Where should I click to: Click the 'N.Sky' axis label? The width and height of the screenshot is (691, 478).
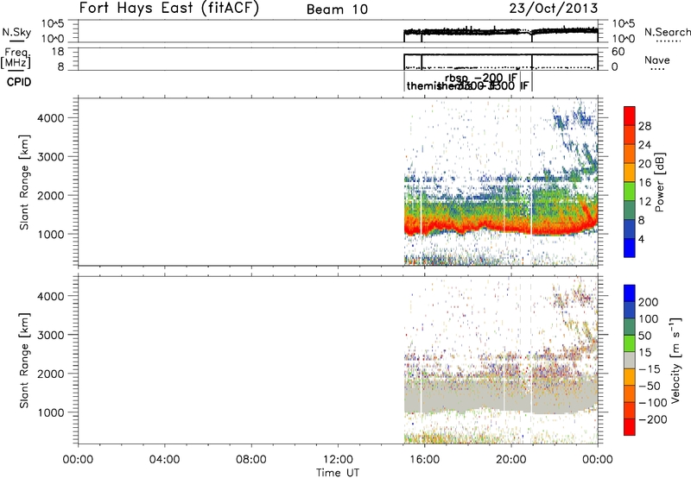[16, 32]
